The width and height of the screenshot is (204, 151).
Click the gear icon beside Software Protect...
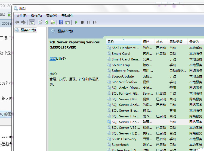[109, 71]
